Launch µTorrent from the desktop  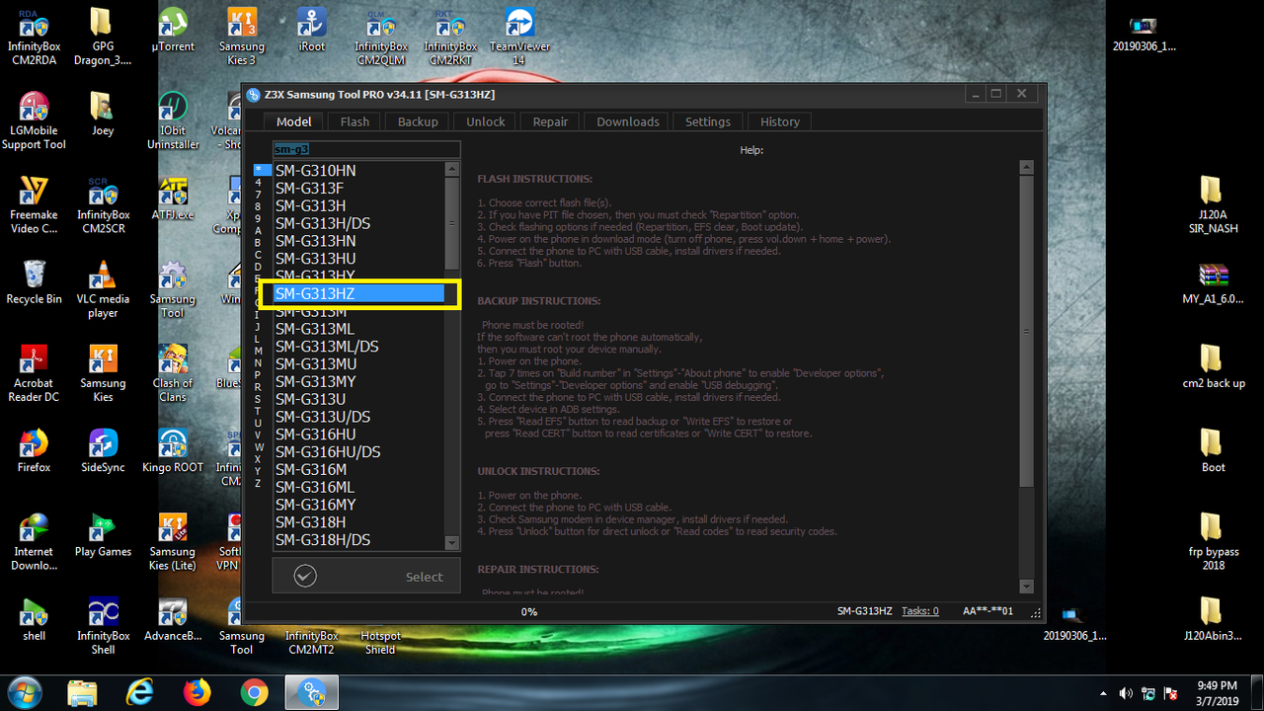click(x=173, y=30)
